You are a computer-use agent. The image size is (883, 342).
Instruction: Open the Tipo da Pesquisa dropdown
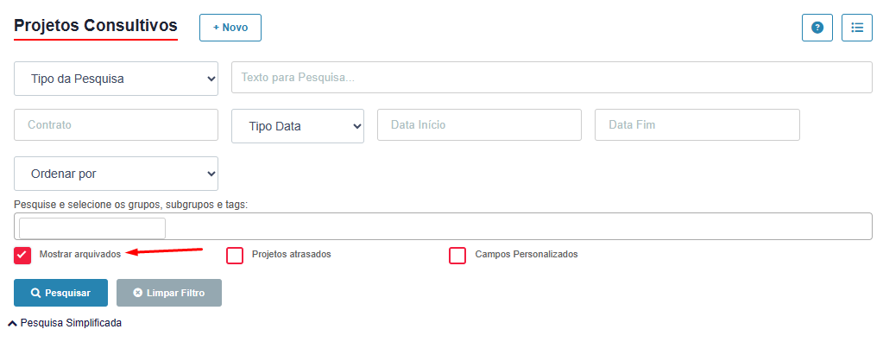(116, 79)
